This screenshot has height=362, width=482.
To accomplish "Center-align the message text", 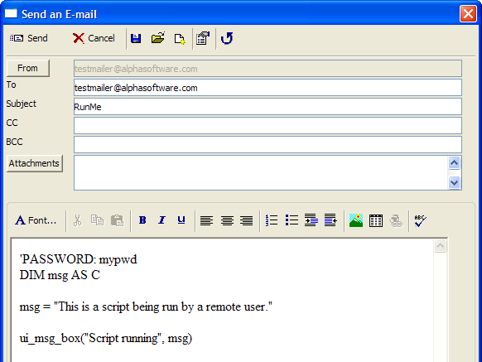I will click(x=227, y=220).
